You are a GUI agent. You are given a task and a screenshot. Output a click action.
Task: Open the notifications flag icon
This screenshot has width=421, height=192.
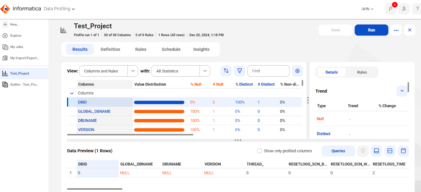[390, 9]
